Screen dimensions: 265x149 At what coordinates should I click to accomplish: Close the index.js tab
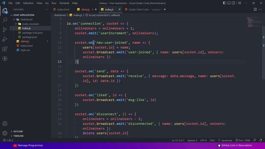pyautogui.click(x=120, y=10)
